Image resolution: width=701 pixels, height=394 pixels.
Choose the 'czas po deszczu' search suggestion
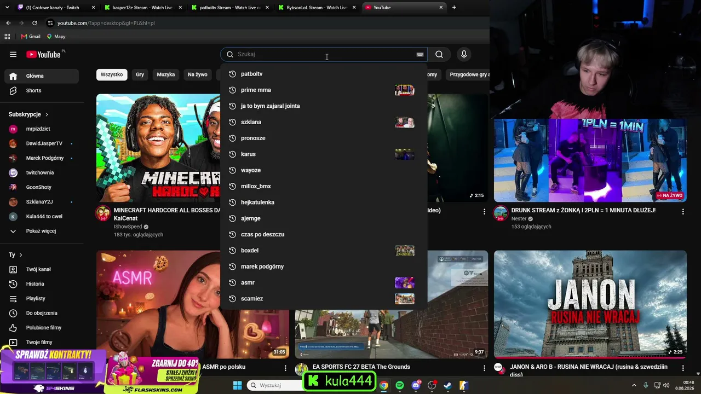pyautogui.click(x=324, y=234)
